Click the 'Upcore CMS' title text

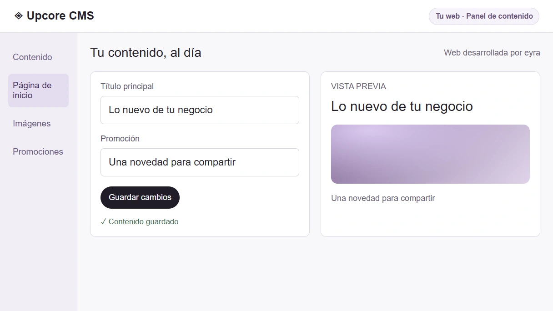pos(60,16)
